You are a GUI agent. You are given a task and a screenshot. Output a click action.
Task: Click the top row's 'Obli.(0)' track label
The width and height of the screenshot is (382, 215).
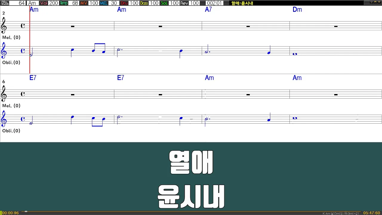coord(11,62)
